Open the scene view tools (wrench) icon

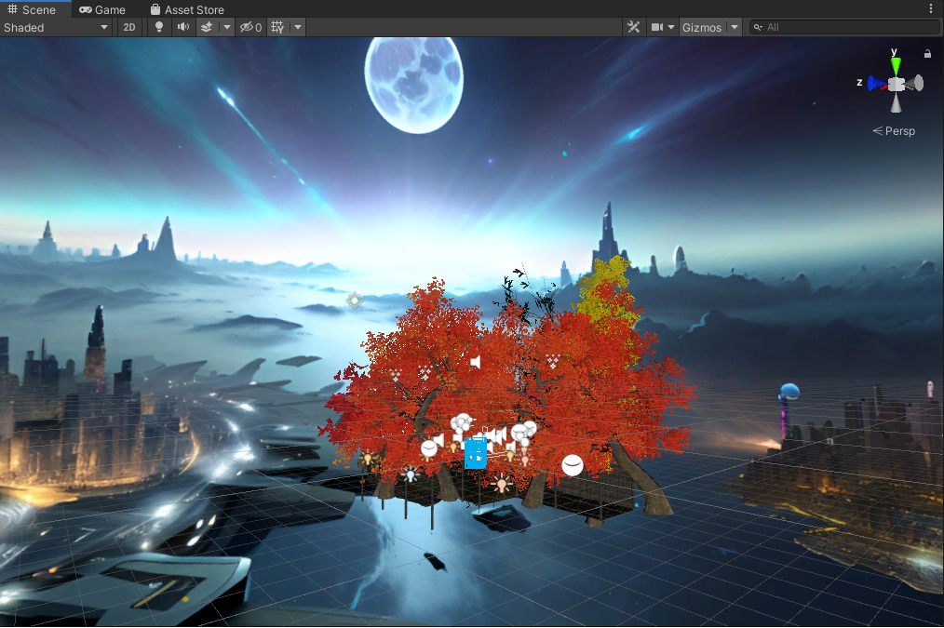tap(633, 27)
